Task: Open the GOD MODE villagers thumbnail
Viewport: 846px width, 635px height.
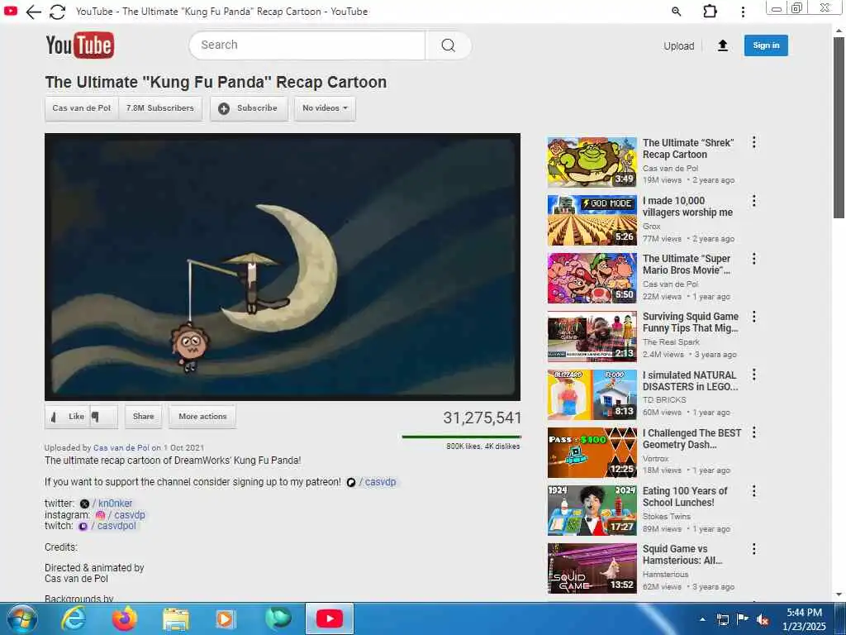Action: 592,220
